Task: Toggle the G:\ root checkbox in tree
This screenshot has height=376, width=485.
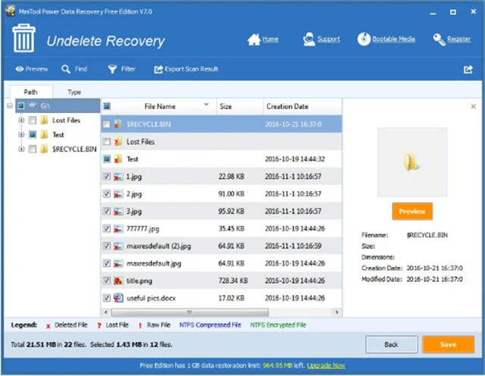Action: (x=21, y=106)
